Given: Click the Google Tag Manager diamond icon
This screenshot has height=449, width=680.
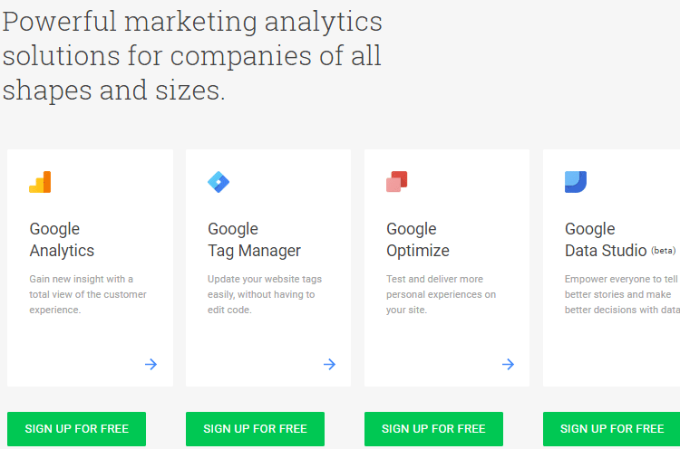Looking at the screenshot, I should [219, 182].
